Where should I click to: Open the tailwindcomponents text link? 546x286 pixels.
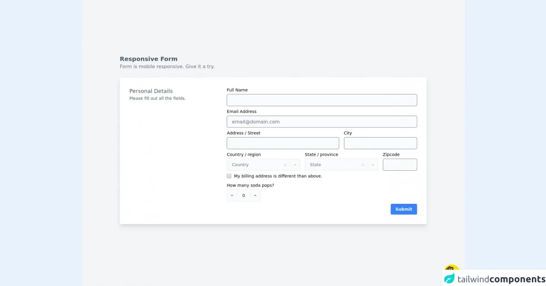pyautogui.click(x=500, y=279)
